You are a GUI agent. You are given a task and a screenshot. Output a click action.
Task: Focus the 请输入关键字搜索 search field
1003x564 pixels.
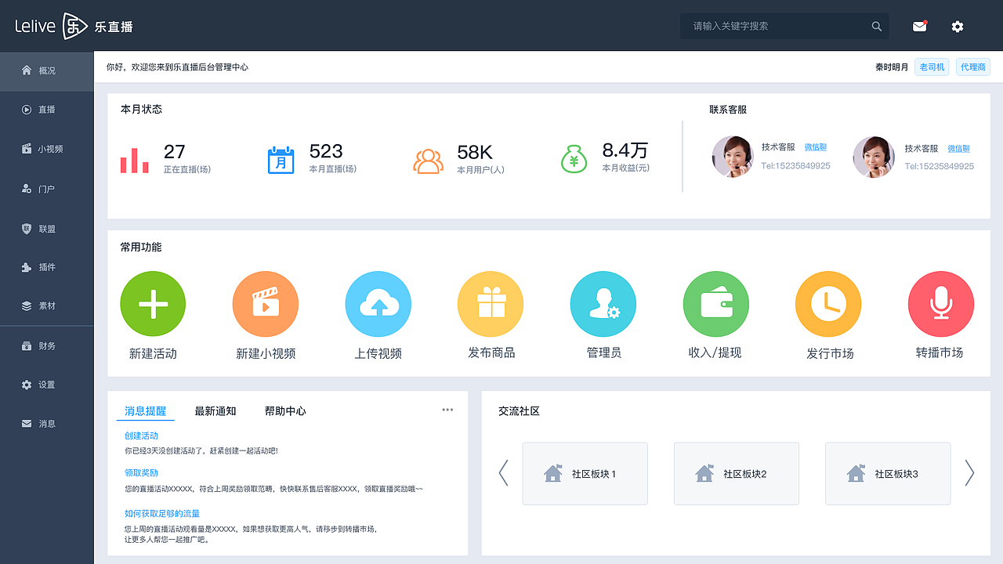pyautogui.click(x=784, y=27)
